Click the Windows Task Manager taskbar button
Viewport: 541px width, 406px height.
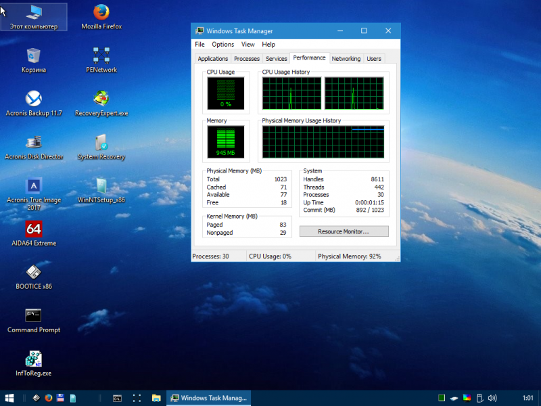coord(209,398)
